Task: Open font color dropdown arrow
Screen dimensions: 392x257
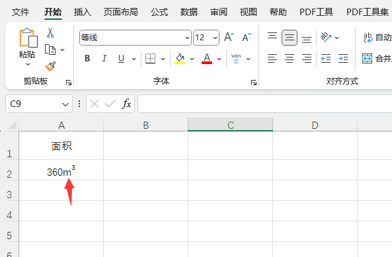Action: [219, 59]
